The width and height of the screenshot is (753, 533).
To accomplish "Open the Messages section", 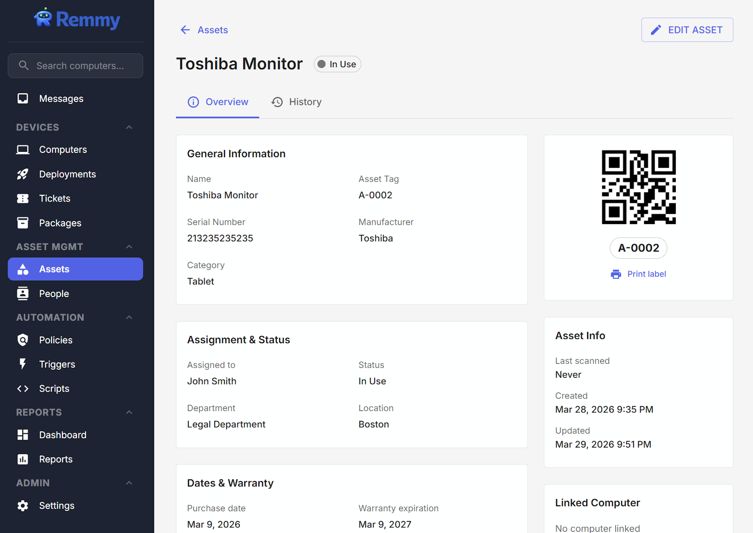I will [x=61, y=98].
